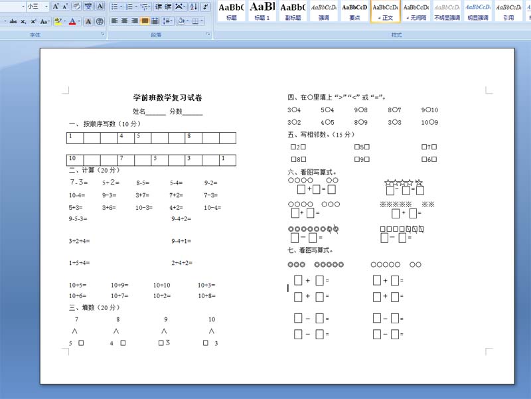
Task: Apply the 标题 1 style
Action: (262, 11)
